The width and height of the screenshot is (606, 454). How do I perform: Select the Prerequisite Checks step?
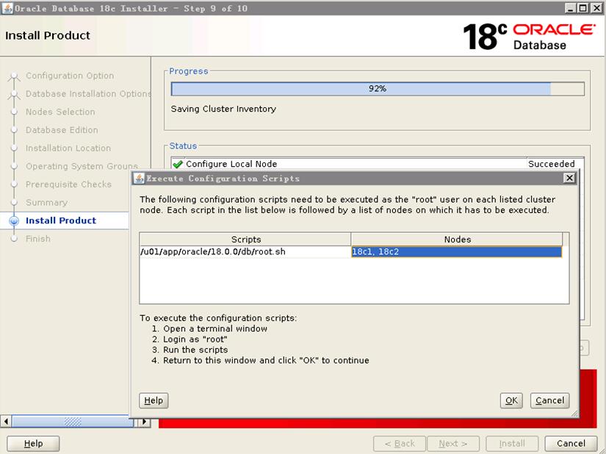(x=68, y=184)
